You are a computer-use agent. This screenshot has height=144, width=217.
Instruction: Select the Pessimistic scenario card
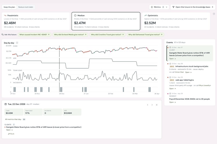36,21
